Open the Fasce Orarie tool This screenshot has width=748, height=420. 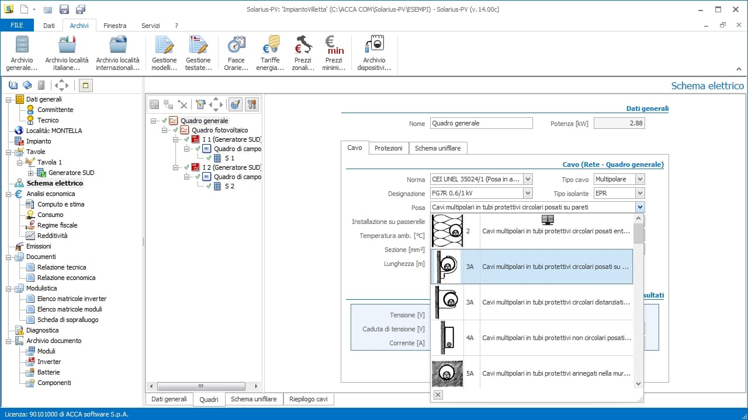(236, 51)
